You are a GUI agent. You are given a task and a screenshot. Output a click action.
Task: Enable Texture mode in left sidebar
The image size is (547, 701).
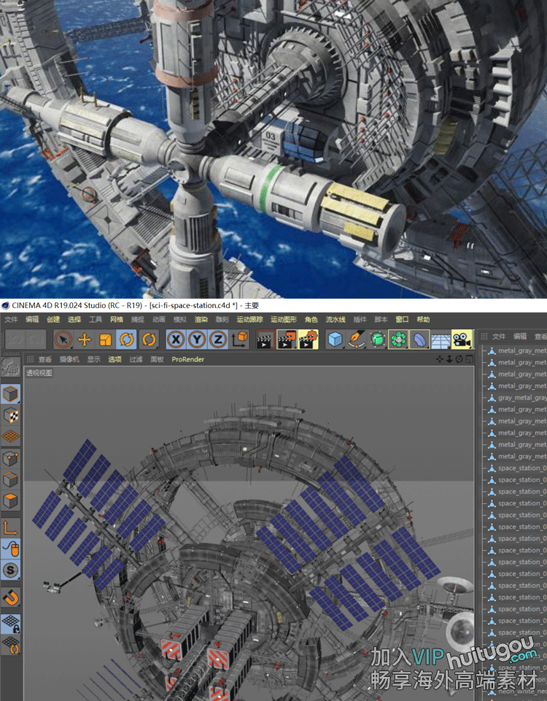click(x=11, y=415)
